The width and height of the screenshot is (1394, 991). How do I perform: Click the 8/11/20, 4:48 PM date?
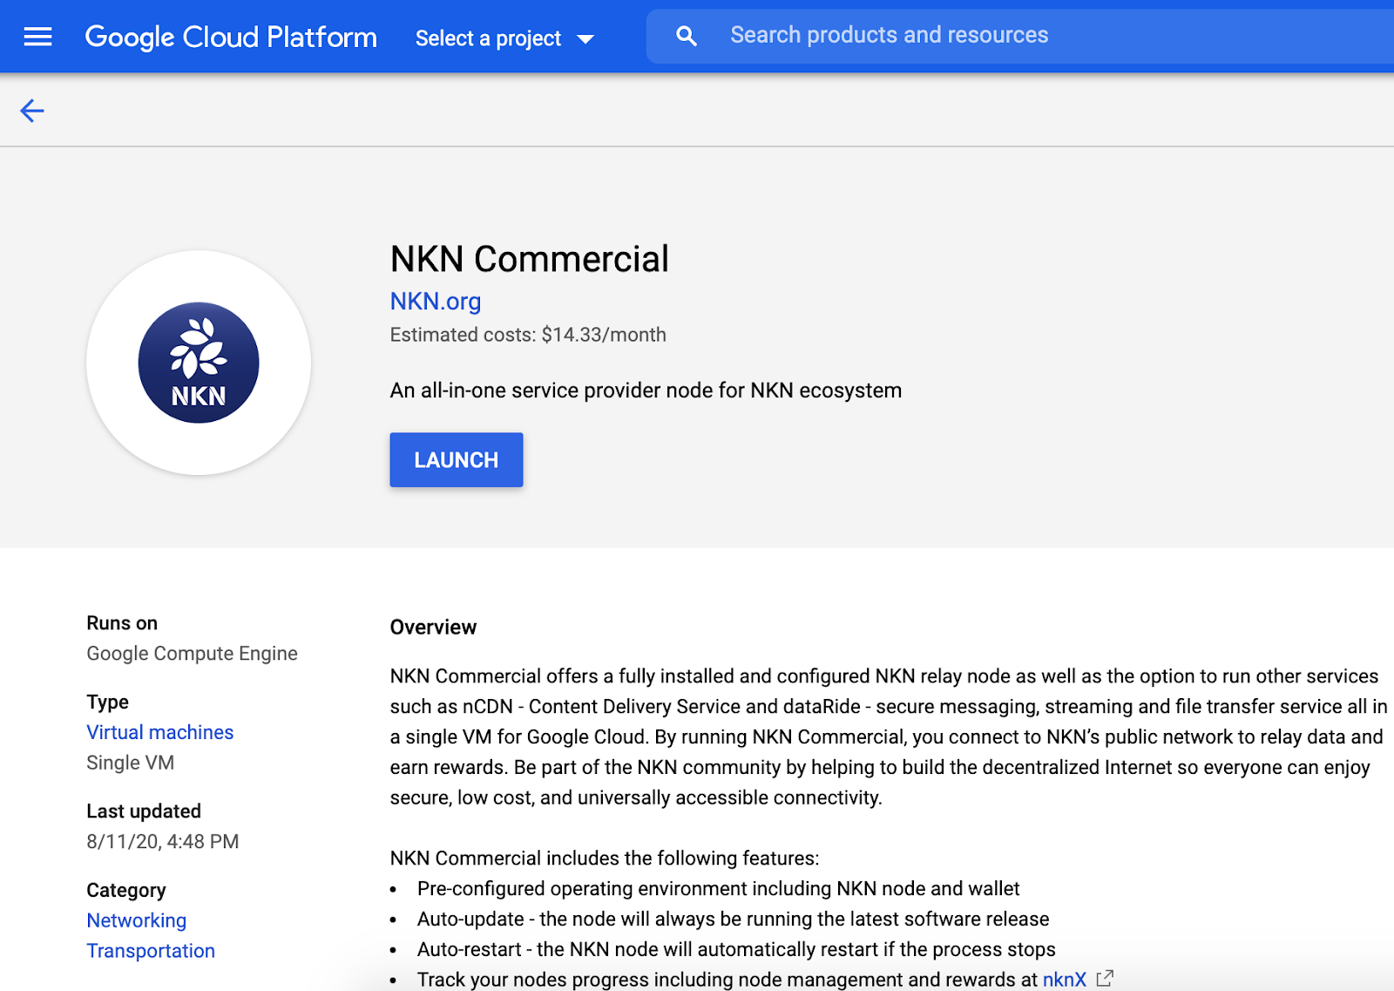(163, 842)
